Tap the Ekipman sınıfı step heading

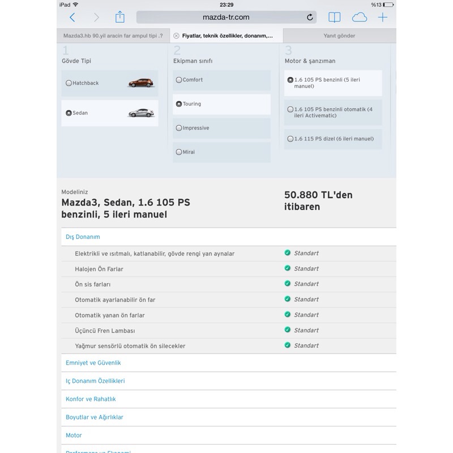pos(193,61)
